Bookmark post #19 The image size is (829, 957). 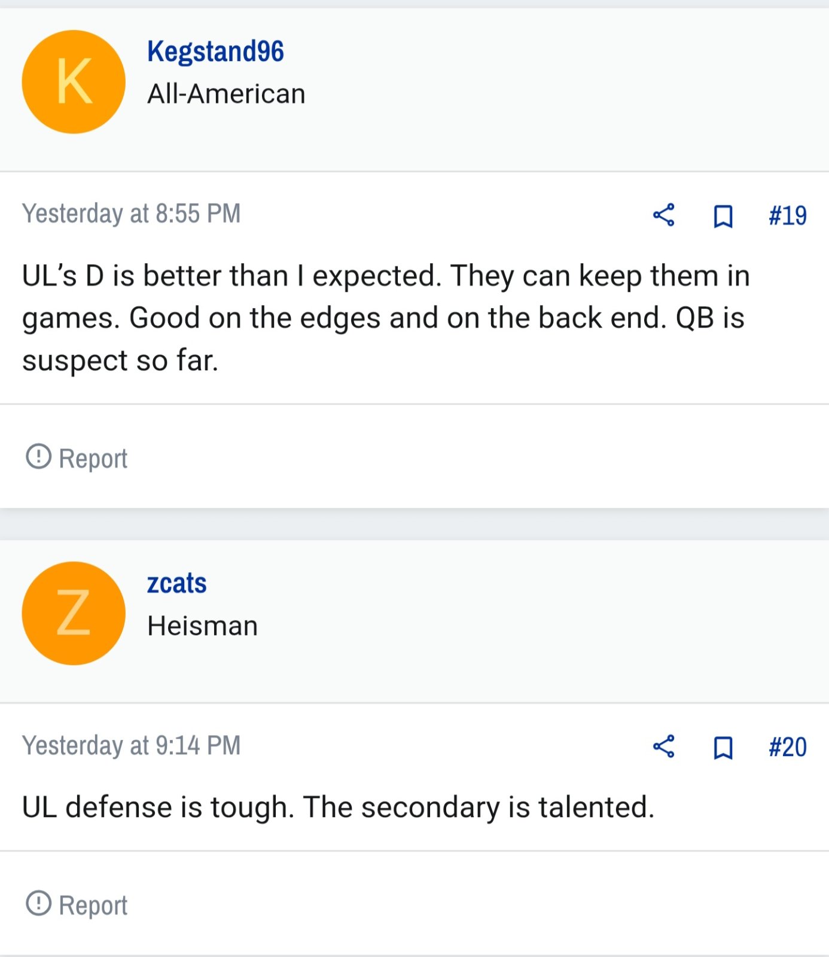point(723,216)
